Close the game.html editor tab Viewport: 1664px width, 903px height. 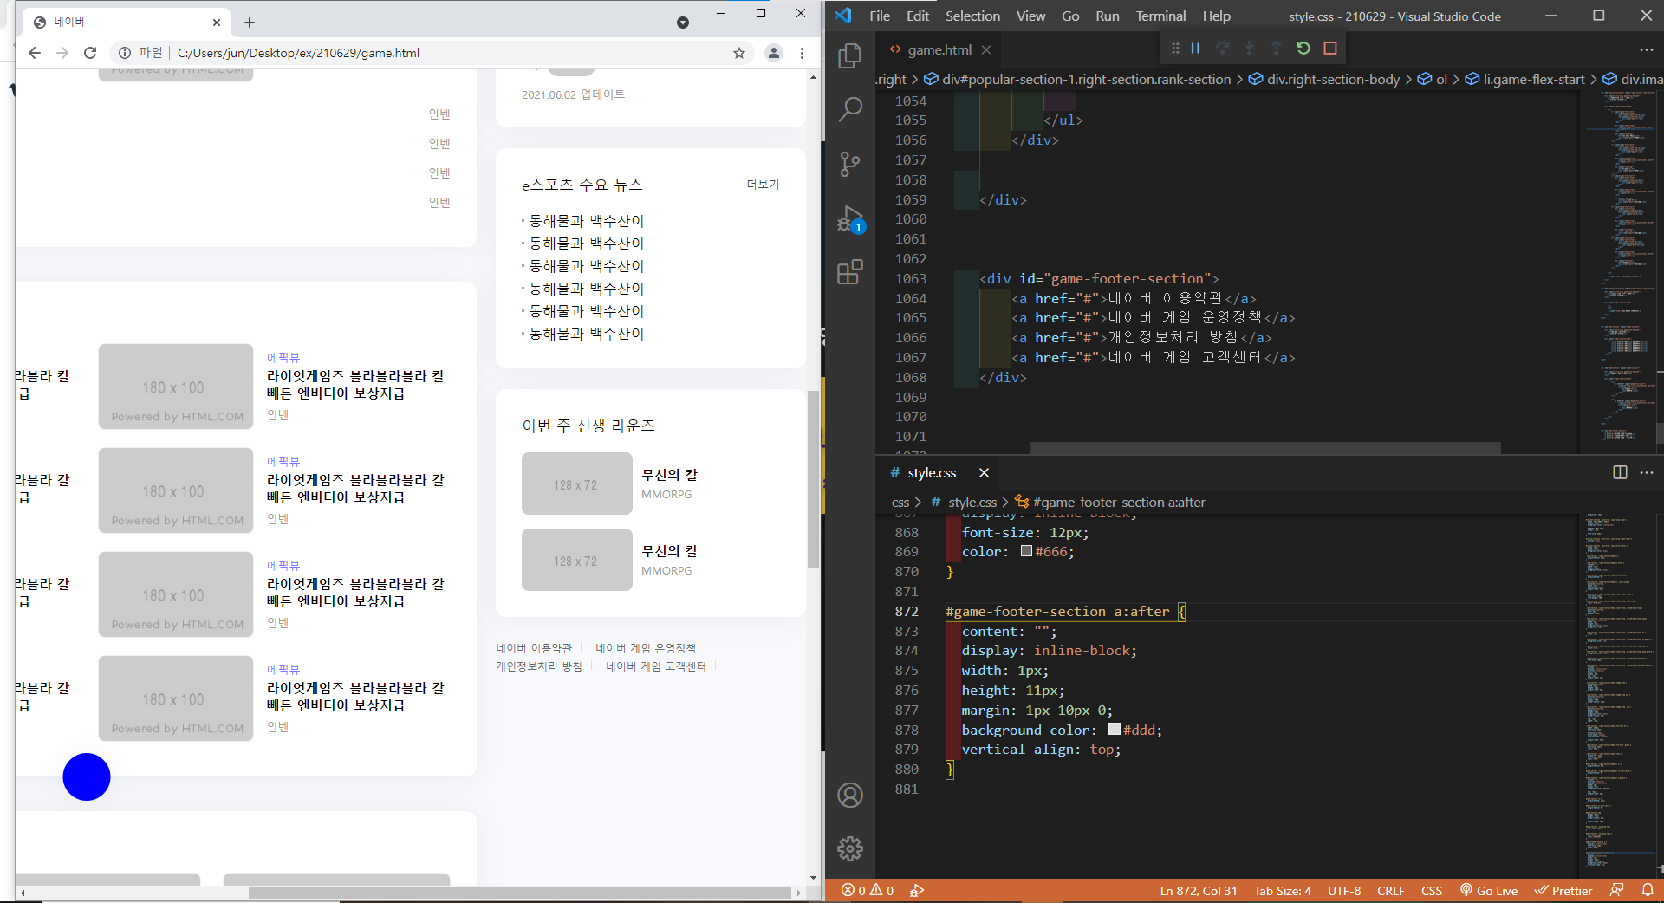coord(985,50)
